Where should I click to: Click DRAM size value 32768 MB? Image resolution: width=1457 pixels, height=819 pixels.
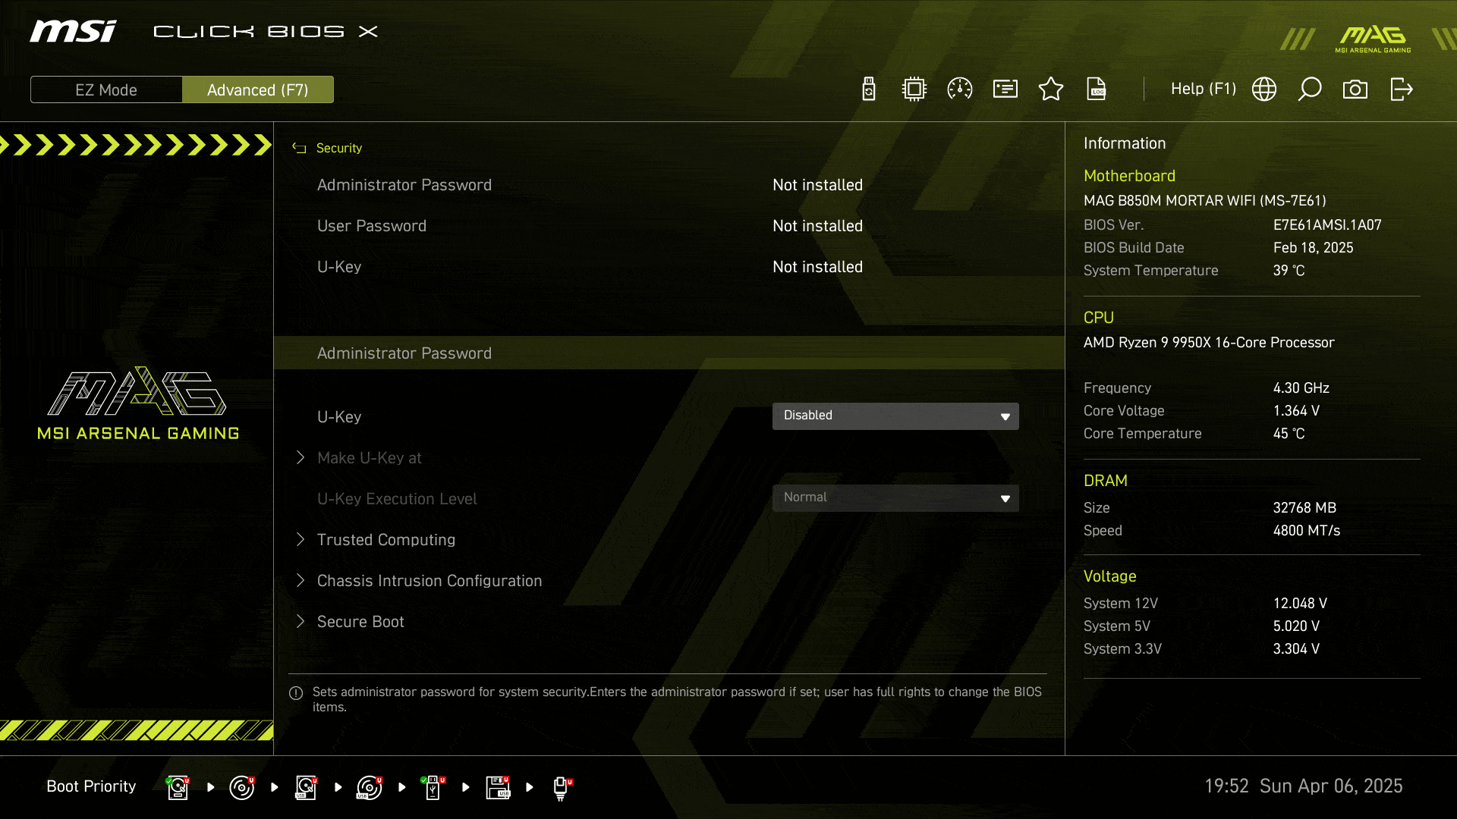(1304, 508)
